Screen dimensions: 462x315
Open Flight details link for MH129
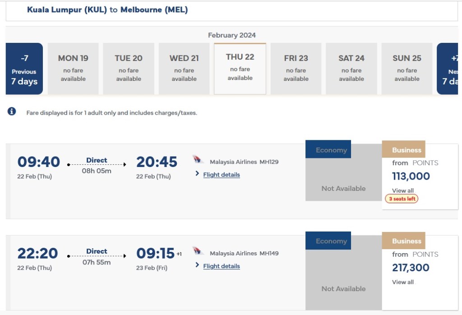[x=222, y=175]
